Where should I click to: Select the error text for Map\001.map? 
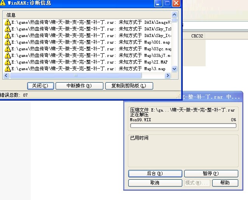(x=91, y=42)
